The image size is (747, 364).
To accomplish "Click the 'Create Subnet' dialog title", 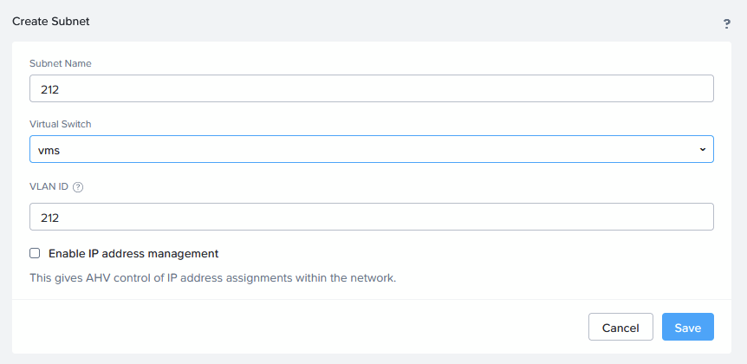I will 50,21.
